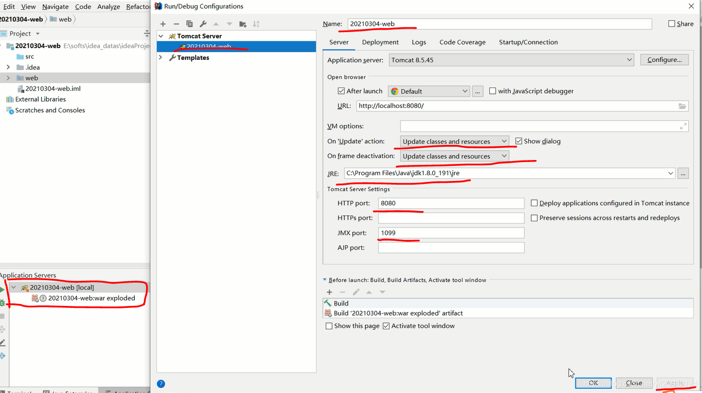Click the browse URL folder icon
Screen dimensions: 702x393
[x=683, y=106]
